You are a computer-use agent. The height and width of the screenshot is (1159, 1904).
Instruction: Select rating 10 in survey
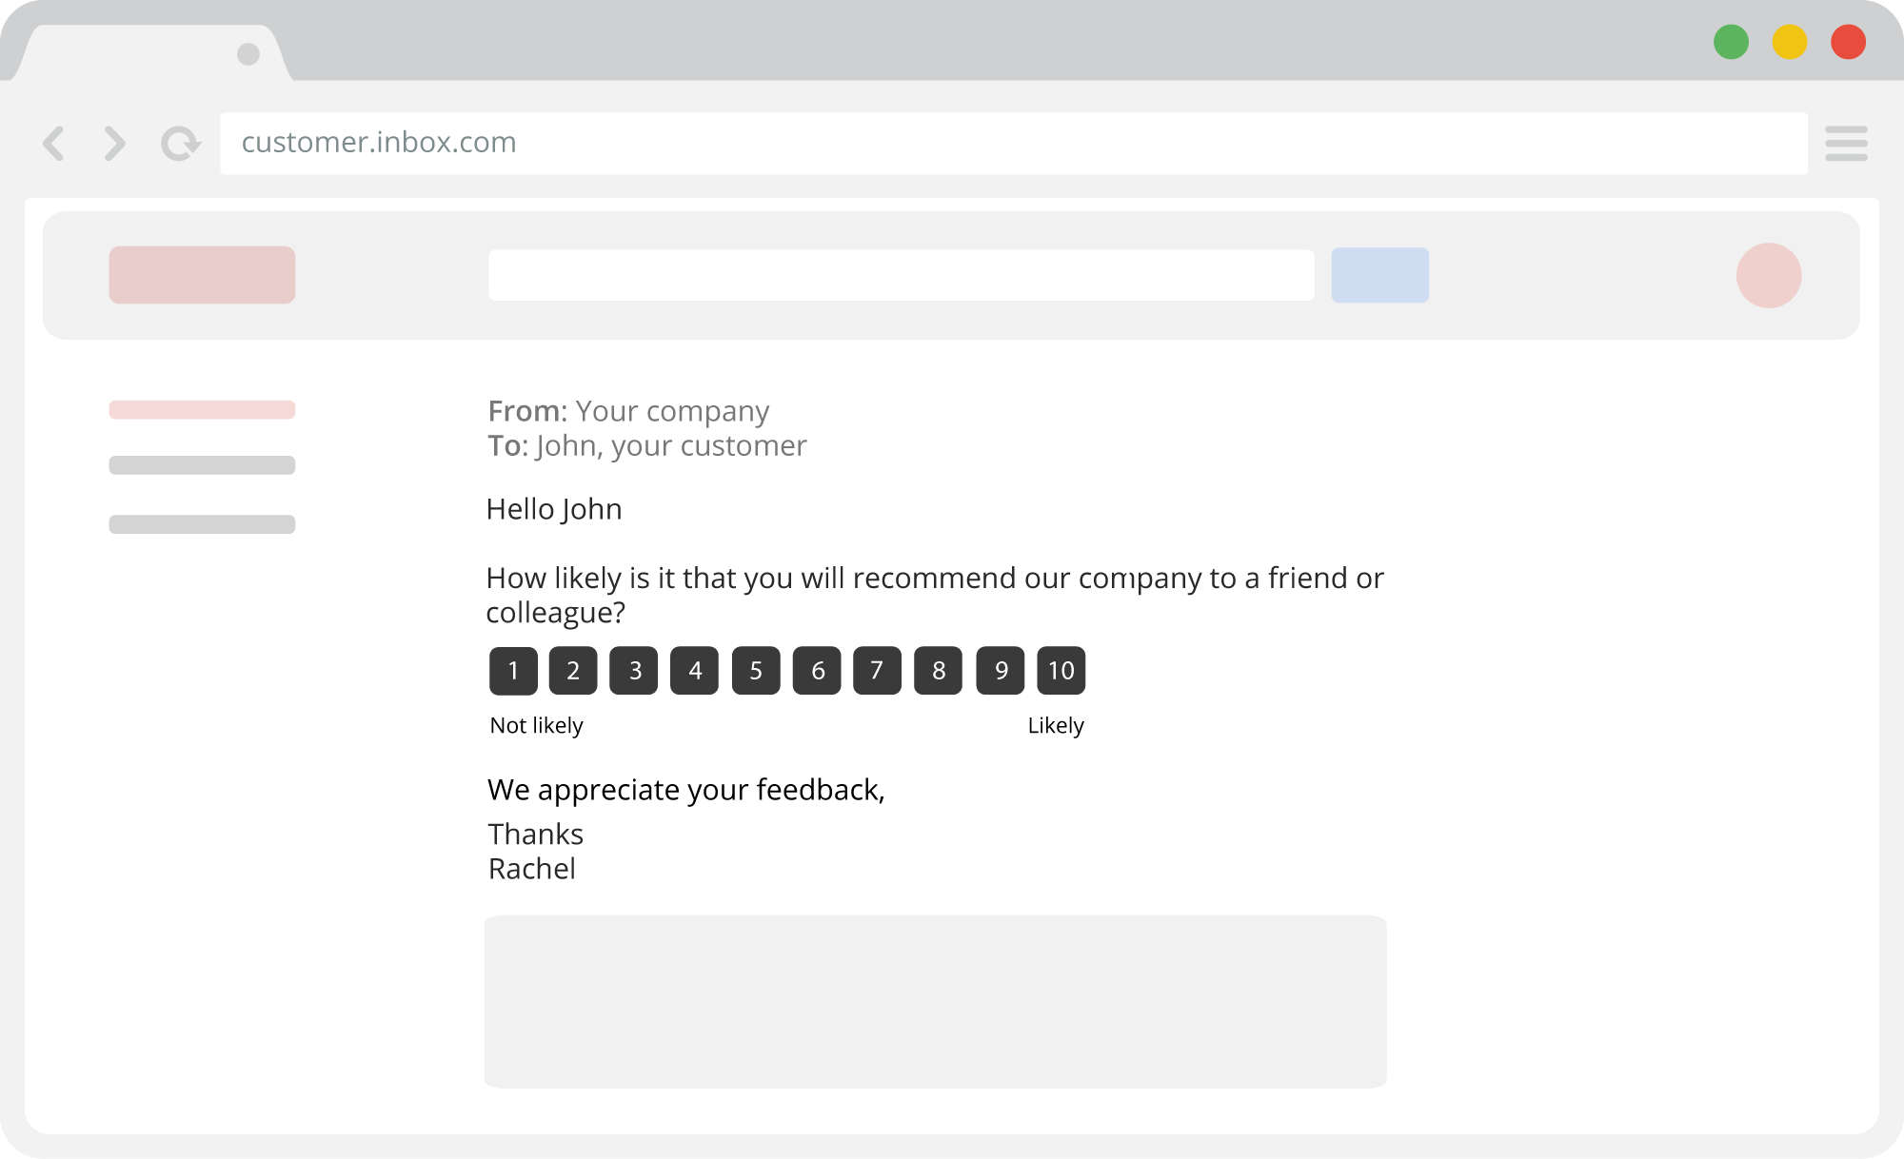click(x=1061, y=671)
